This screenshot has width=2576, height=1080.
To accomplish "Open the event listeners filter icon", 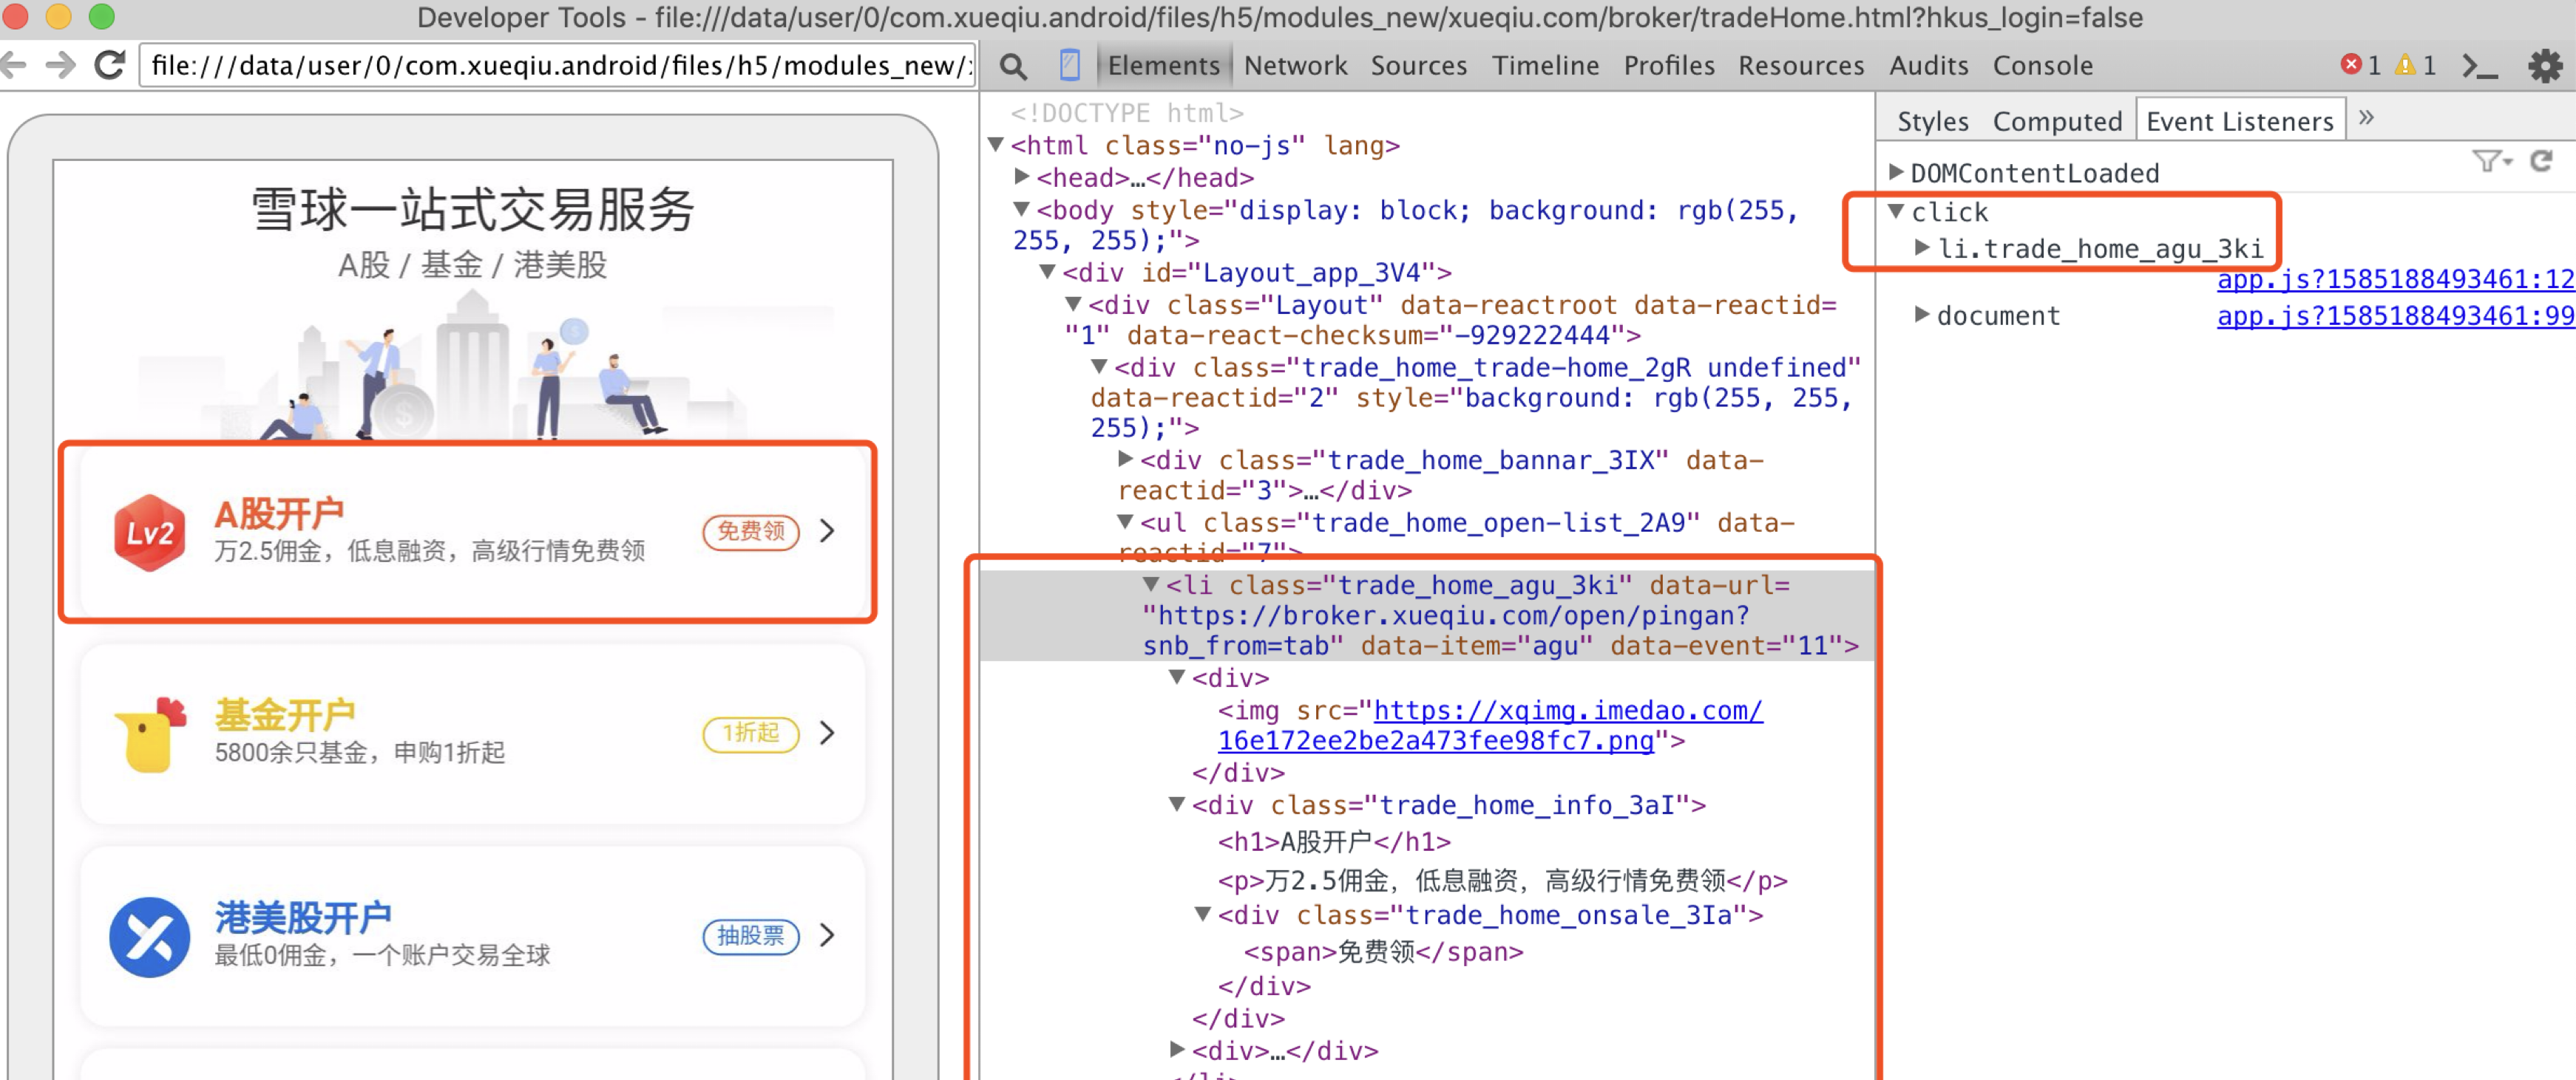I will [x=2490, y=162].
